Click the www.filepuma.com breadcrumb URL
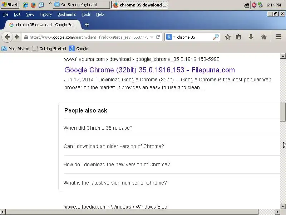 142,59
